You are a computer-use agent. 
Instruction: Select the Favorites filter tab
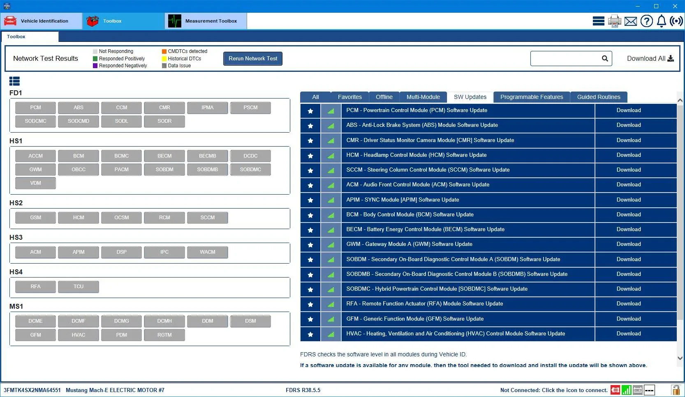[350, 97]
